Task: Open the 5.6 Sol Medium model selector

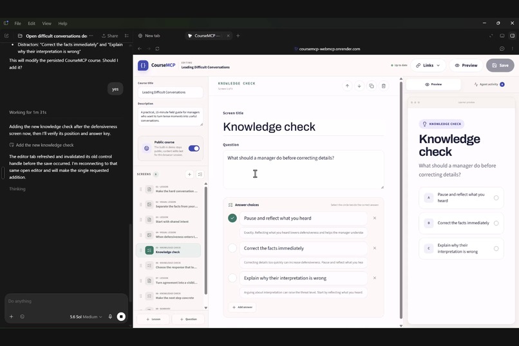Action: coord(86,317)
